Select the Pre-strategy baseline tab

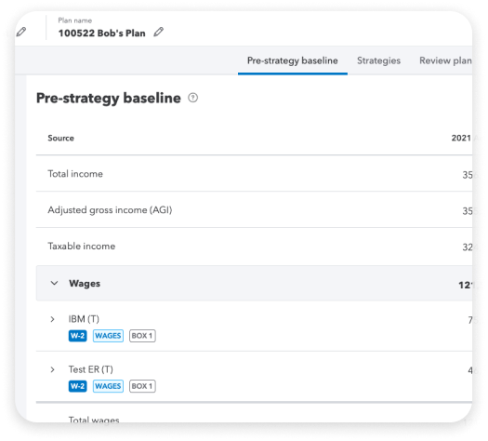point(292,60)
